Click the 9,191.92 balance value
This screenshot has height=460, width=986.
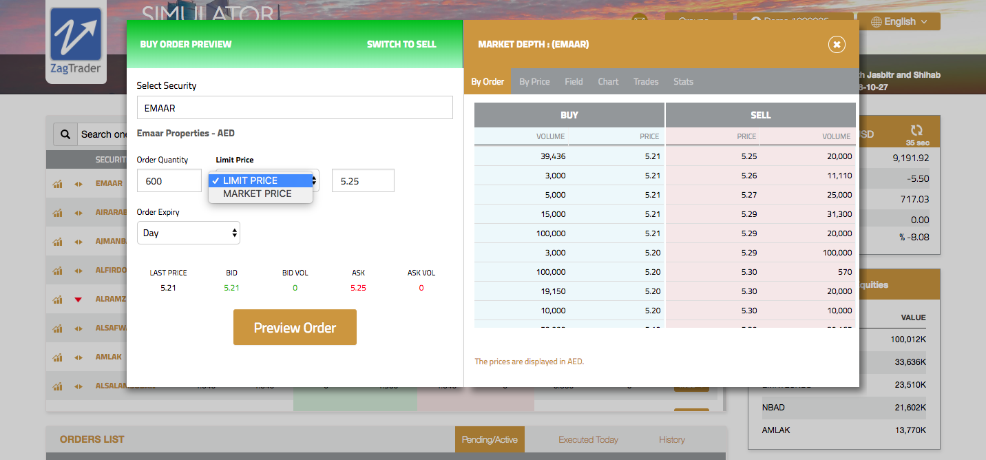(x=911, y=158)
